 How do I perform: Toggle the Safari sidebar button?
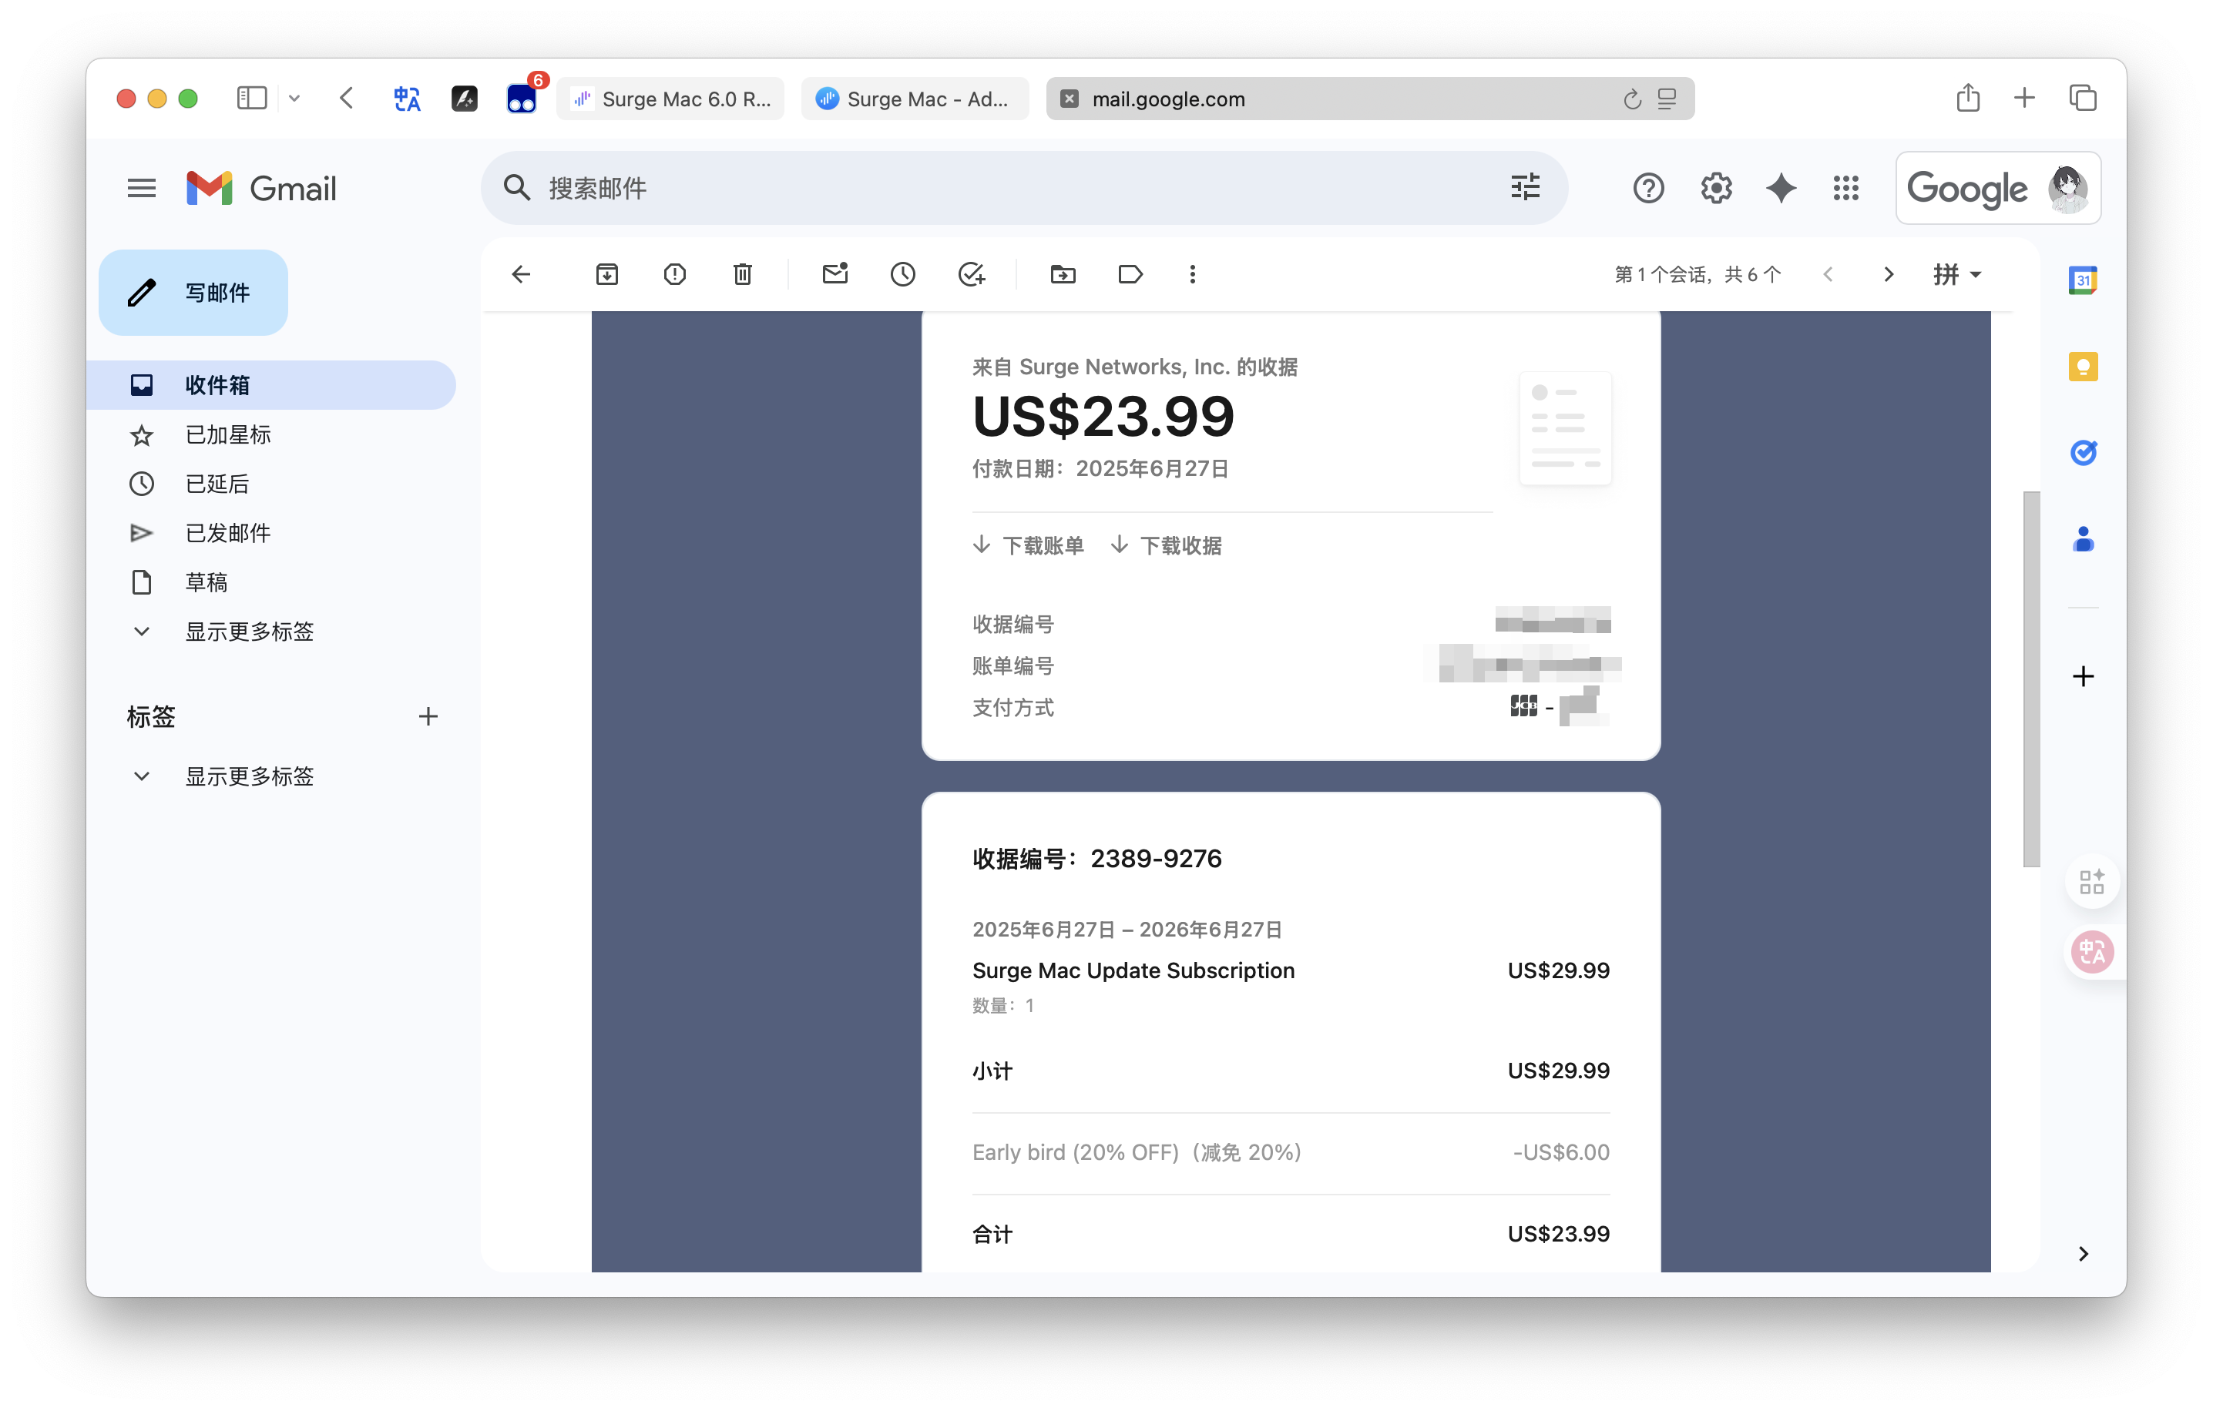251,99
